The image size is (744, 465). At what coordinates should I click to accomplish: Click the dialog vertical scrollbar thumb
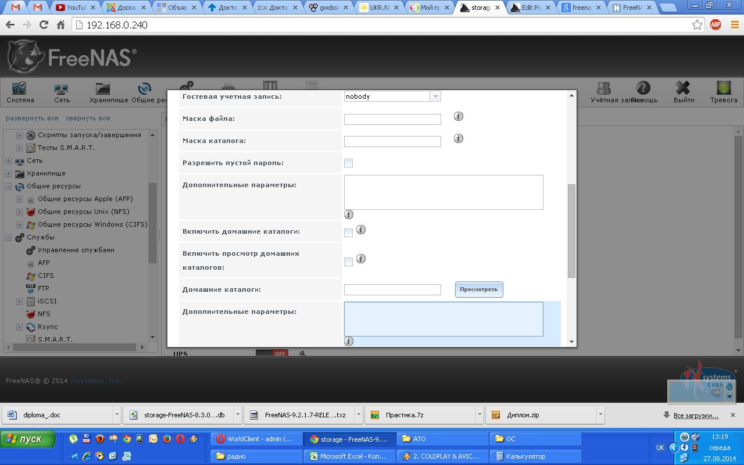[571, 231]
